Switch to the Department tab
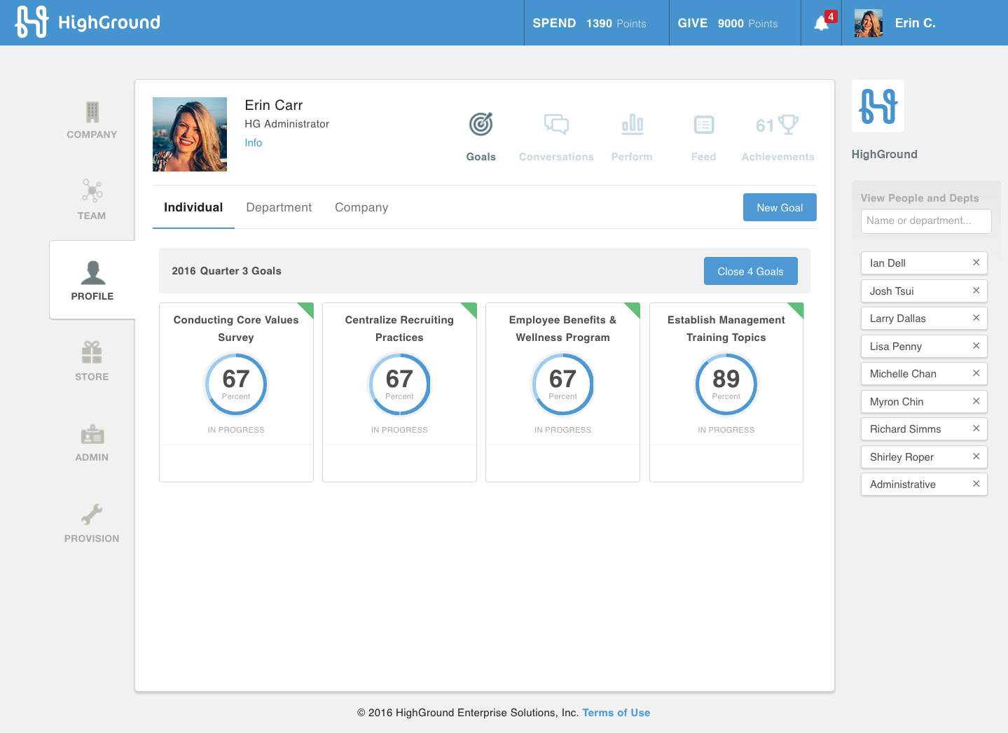 (x=279, y=207)
